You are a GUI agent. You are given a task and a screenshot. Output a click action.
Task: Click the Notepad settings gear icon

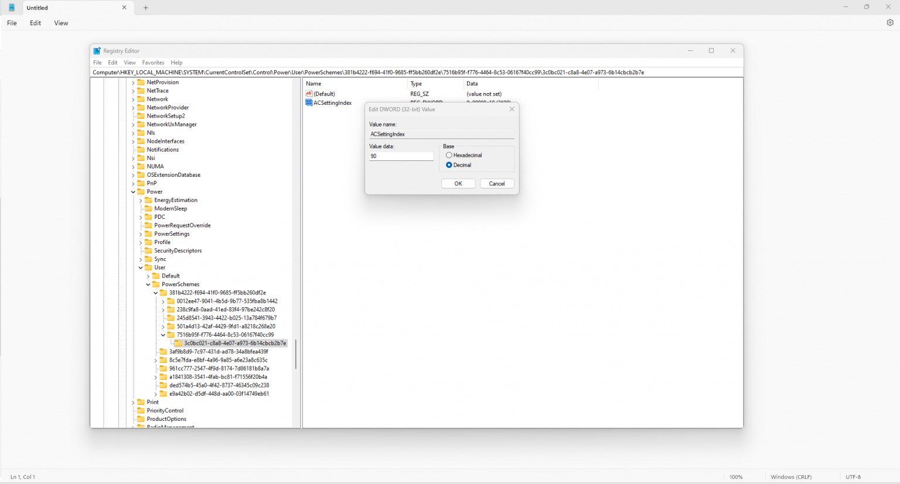point(889,23)
